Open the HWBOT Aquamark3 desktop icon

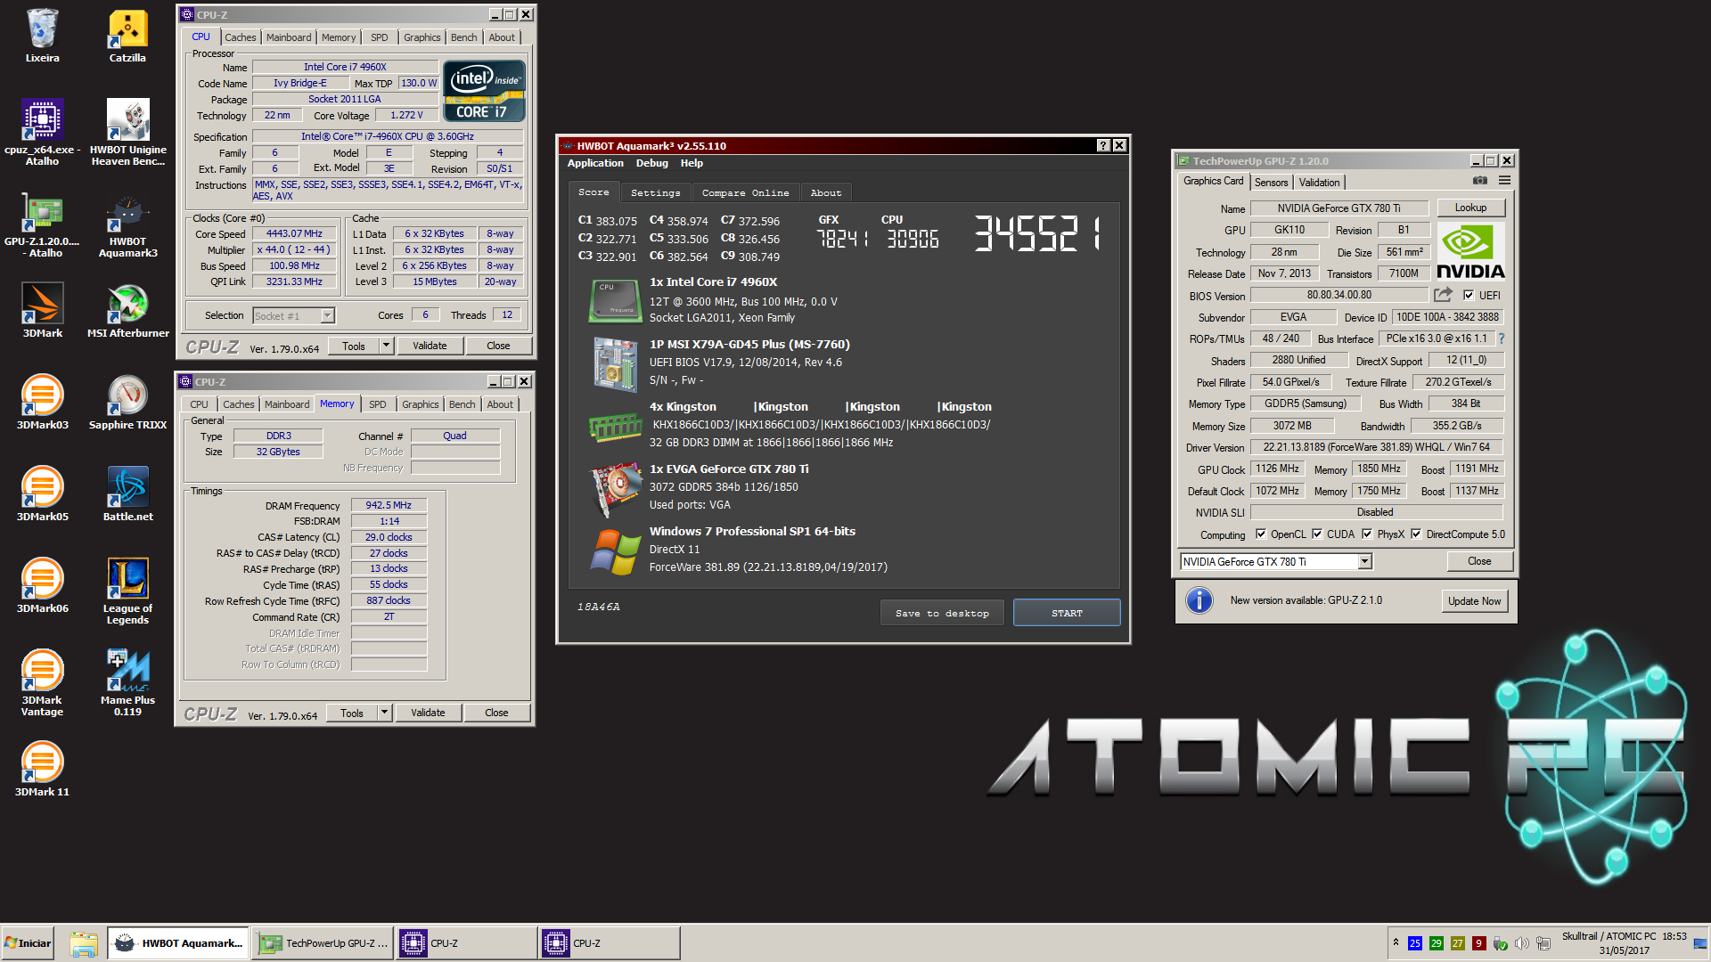pyautogui.click(x=127, y=224)
